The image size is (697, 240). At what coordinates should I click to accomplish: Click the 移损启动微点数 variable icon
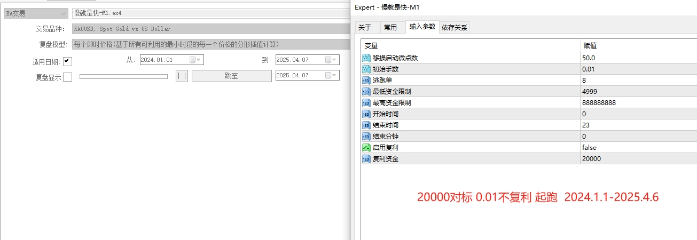point(366,58)
